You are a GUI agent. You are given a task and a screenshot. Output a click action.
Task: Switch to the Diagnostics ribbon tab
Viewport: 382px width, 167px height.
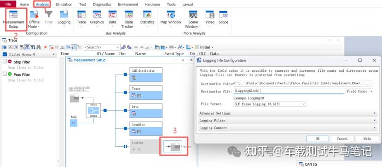tap(102, 5)
